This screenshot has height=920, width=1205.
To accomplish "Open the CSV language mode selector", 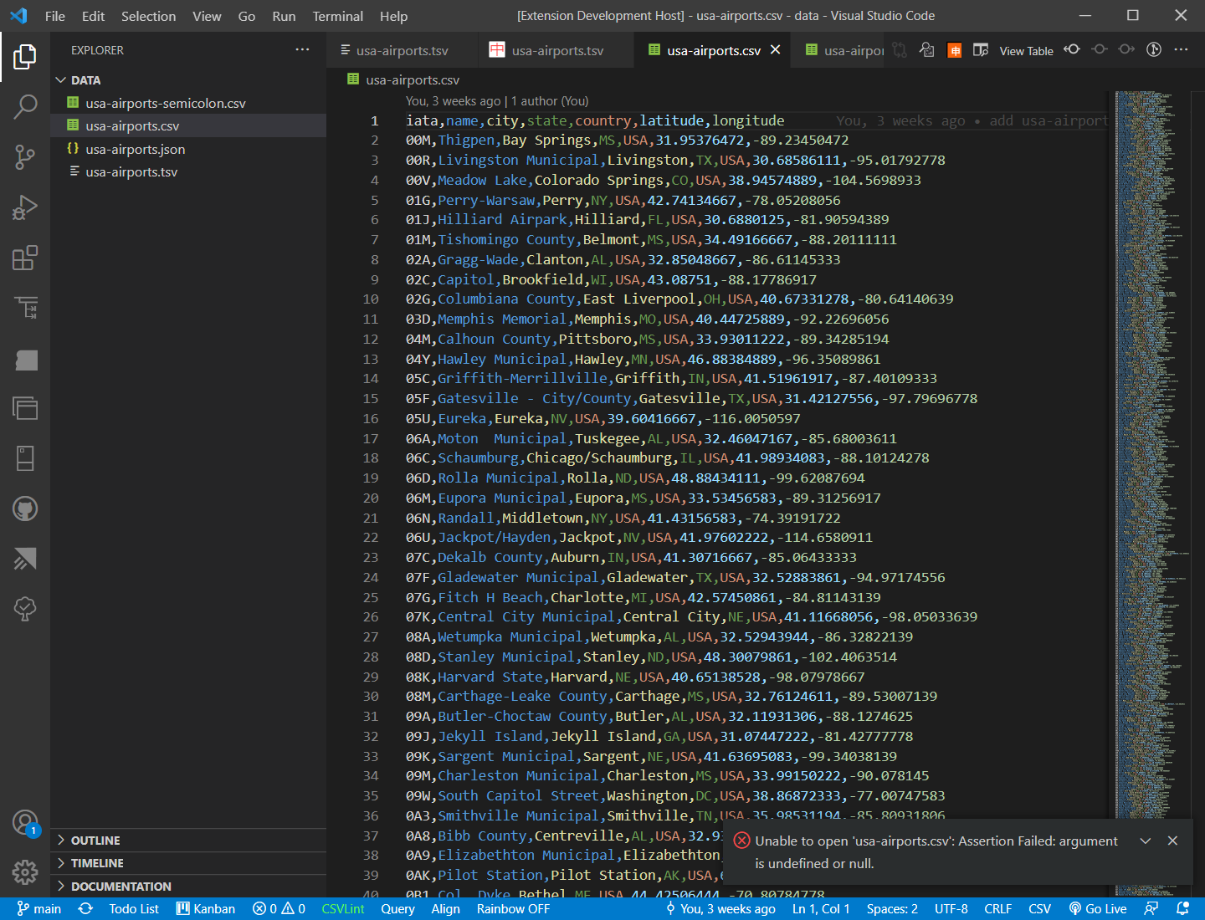I will pos(1039,908).
